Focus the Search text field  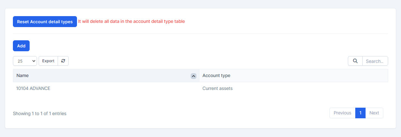point(375,61)
